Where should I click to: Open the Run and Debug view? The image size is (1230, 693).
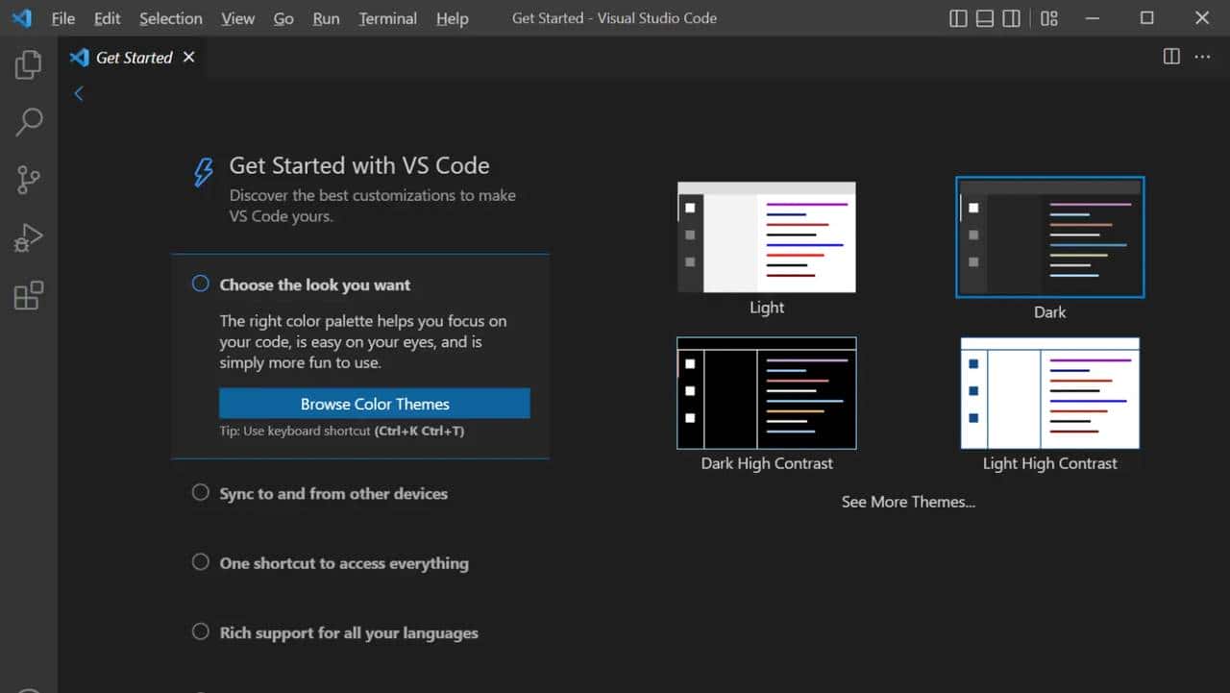click(28, 237)
